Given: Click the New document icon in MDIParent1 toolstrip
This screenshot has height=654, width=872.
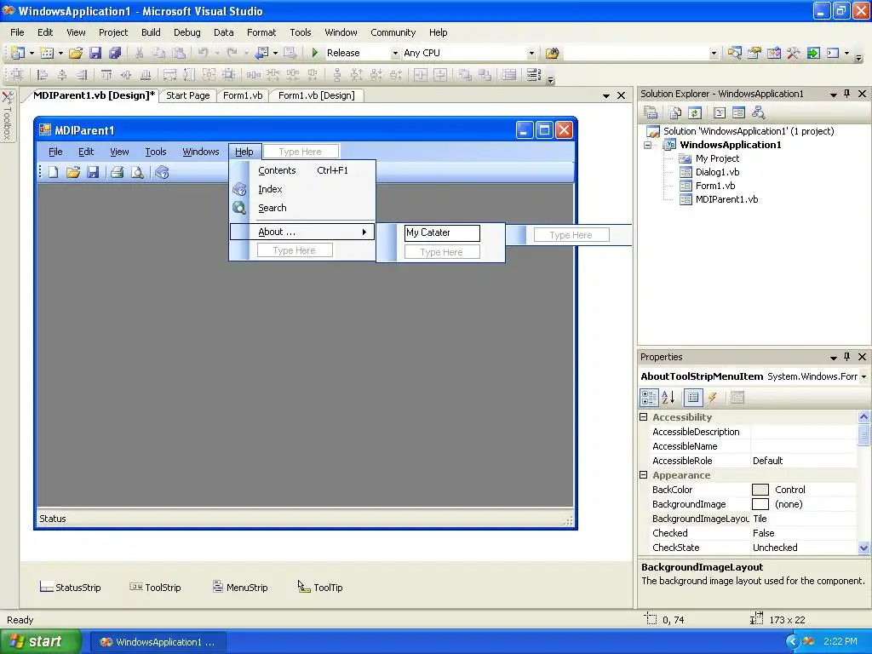Looking at the screenshot, I should 54,172.
